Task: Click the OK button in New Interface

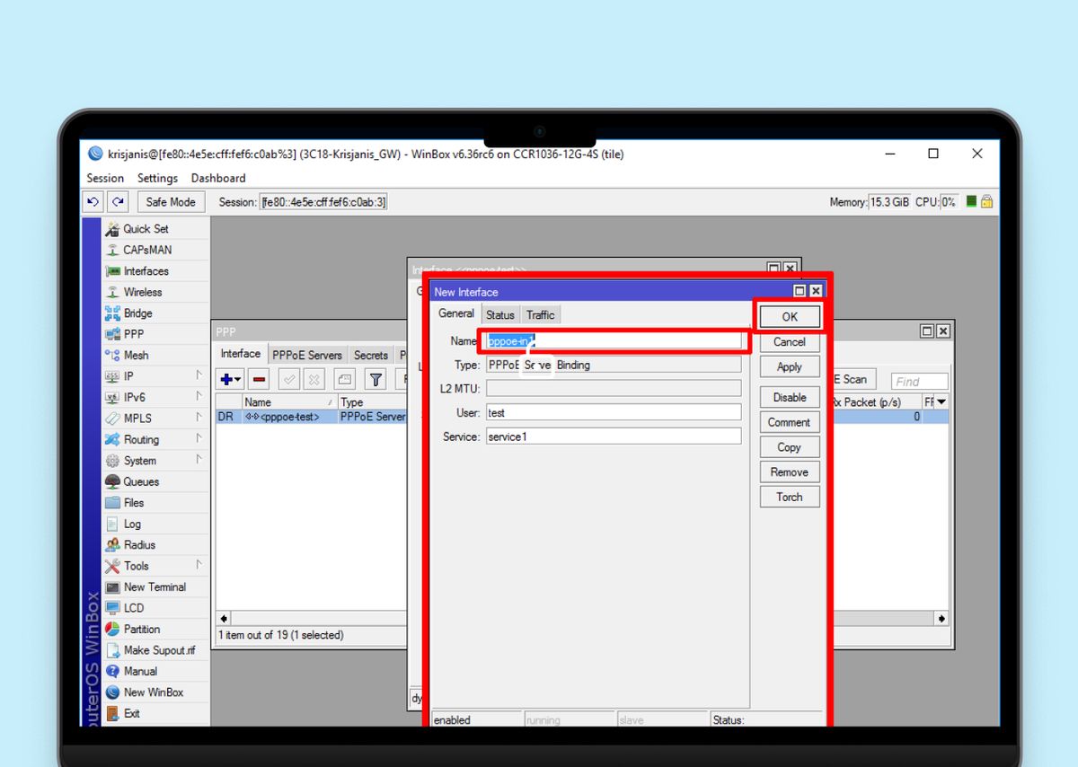Action: click(x=789, y=316)
